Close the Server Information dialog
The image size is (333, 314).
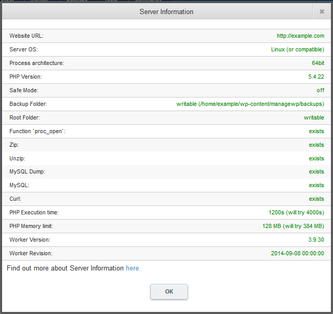pyautogui.click(x=322, y=12)
